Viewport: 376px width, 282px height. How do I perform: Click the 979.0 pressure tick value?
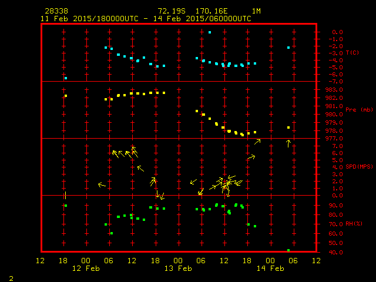(x=334, y=123)
